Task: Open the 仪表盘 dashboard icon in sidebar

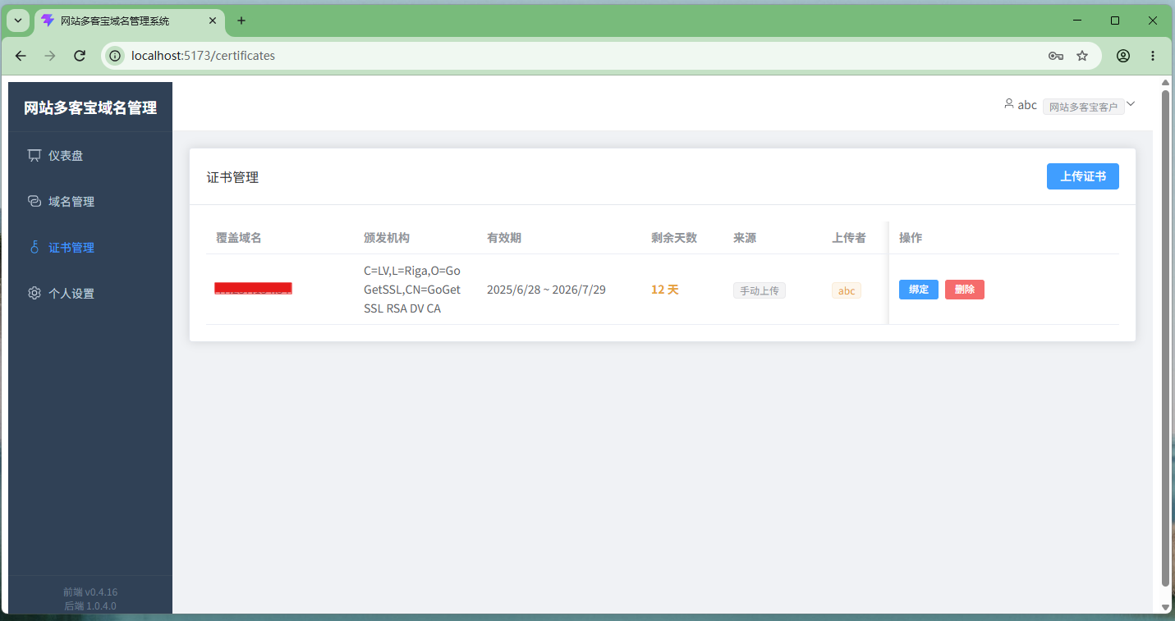Action: coord(34,155)
